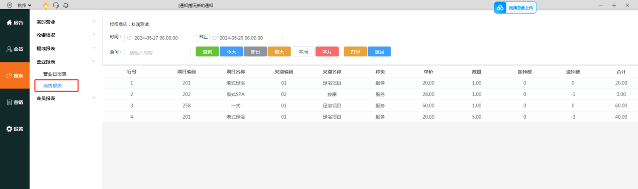This screenshot has width=638, height=189.
Task: Open the 设置 sidebar section
Action: [15, 129]
